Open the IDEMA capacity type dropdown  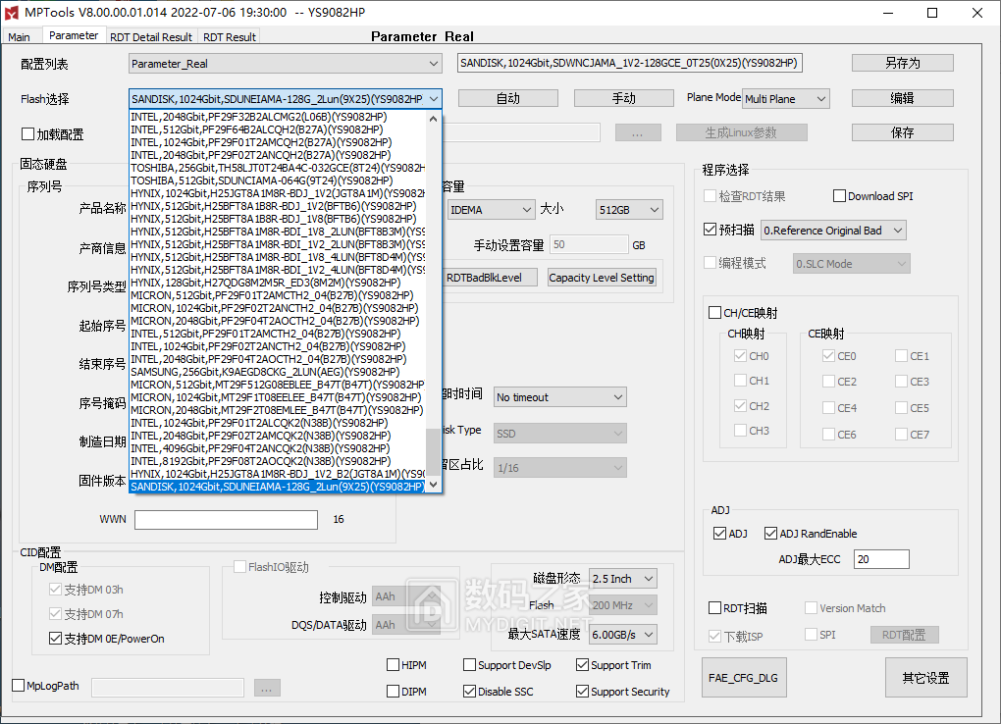coord(491,210)
